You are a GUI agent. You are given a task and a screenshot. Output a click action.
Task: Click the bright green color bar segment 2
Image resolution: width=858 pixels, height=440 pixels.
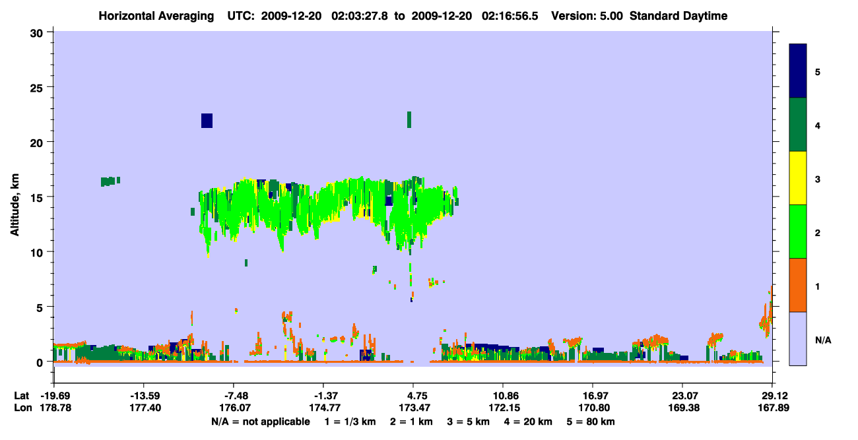[x=798, y=232]
